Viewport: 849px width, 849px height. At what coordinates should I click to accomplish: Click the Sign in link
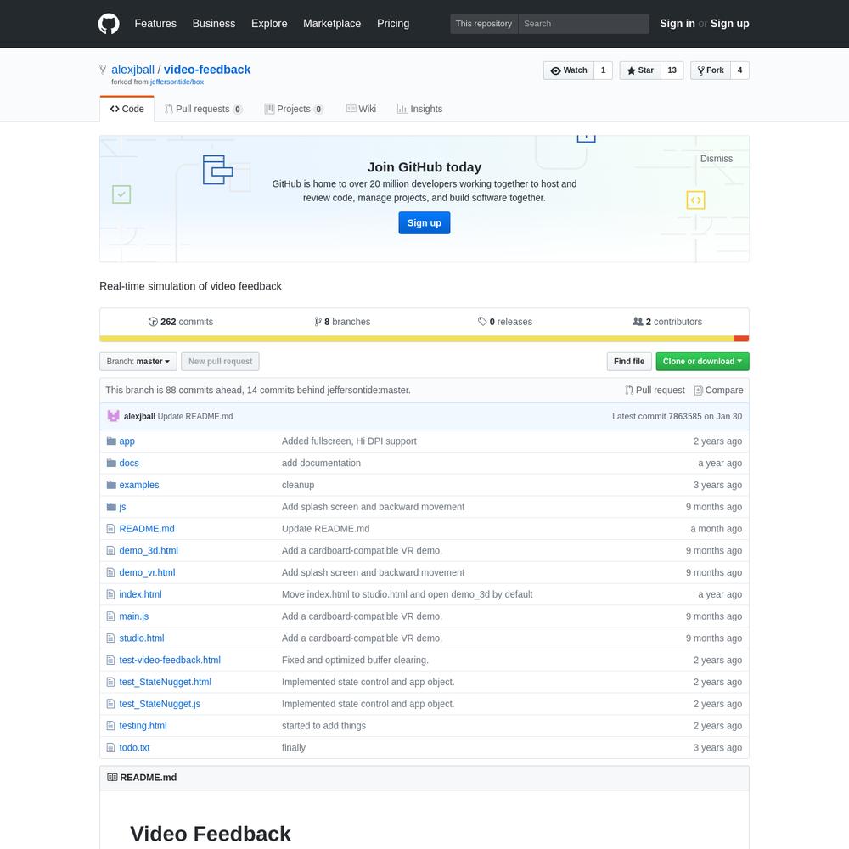point(677,24)
